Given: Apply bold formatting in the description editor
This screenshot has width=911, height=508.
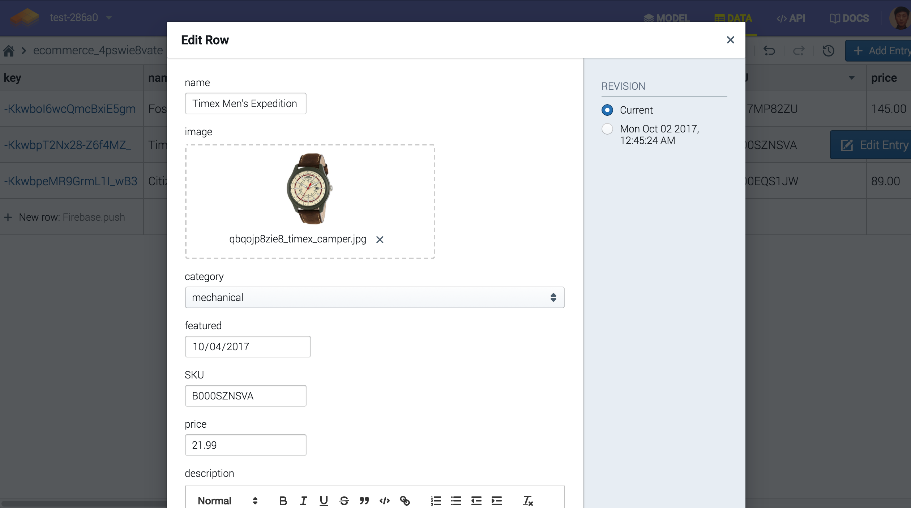Looking at the screenshot, I should pyautogui.click(x=283, y=501).
